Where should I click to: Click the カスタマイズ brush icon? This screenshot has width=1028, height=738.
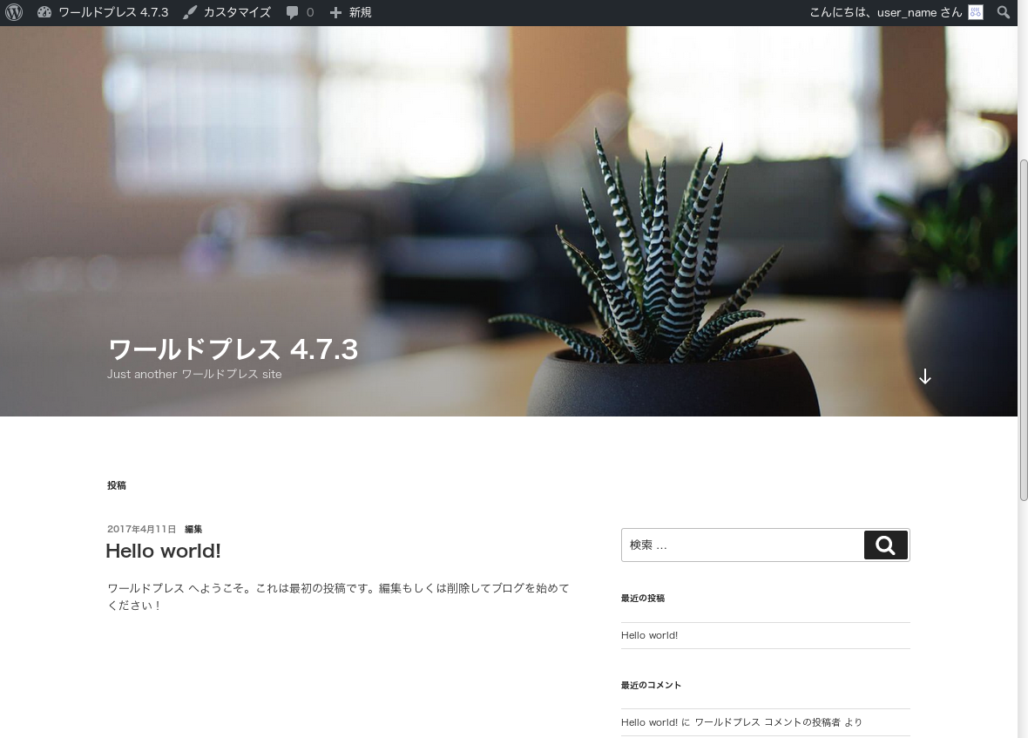click(x=189, y=12)
